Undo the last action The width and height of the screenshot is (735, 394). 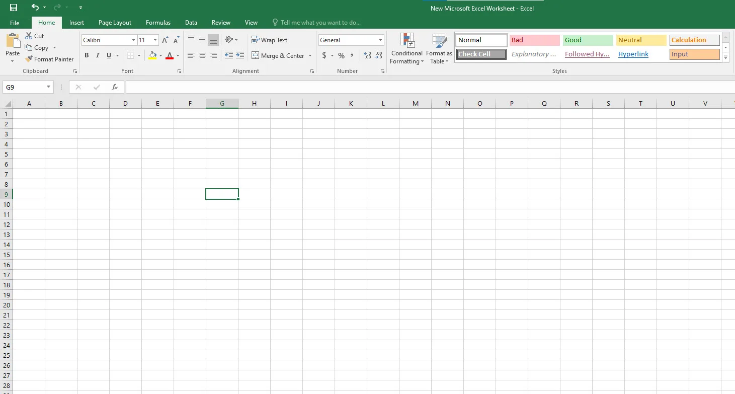click(35, 8)
